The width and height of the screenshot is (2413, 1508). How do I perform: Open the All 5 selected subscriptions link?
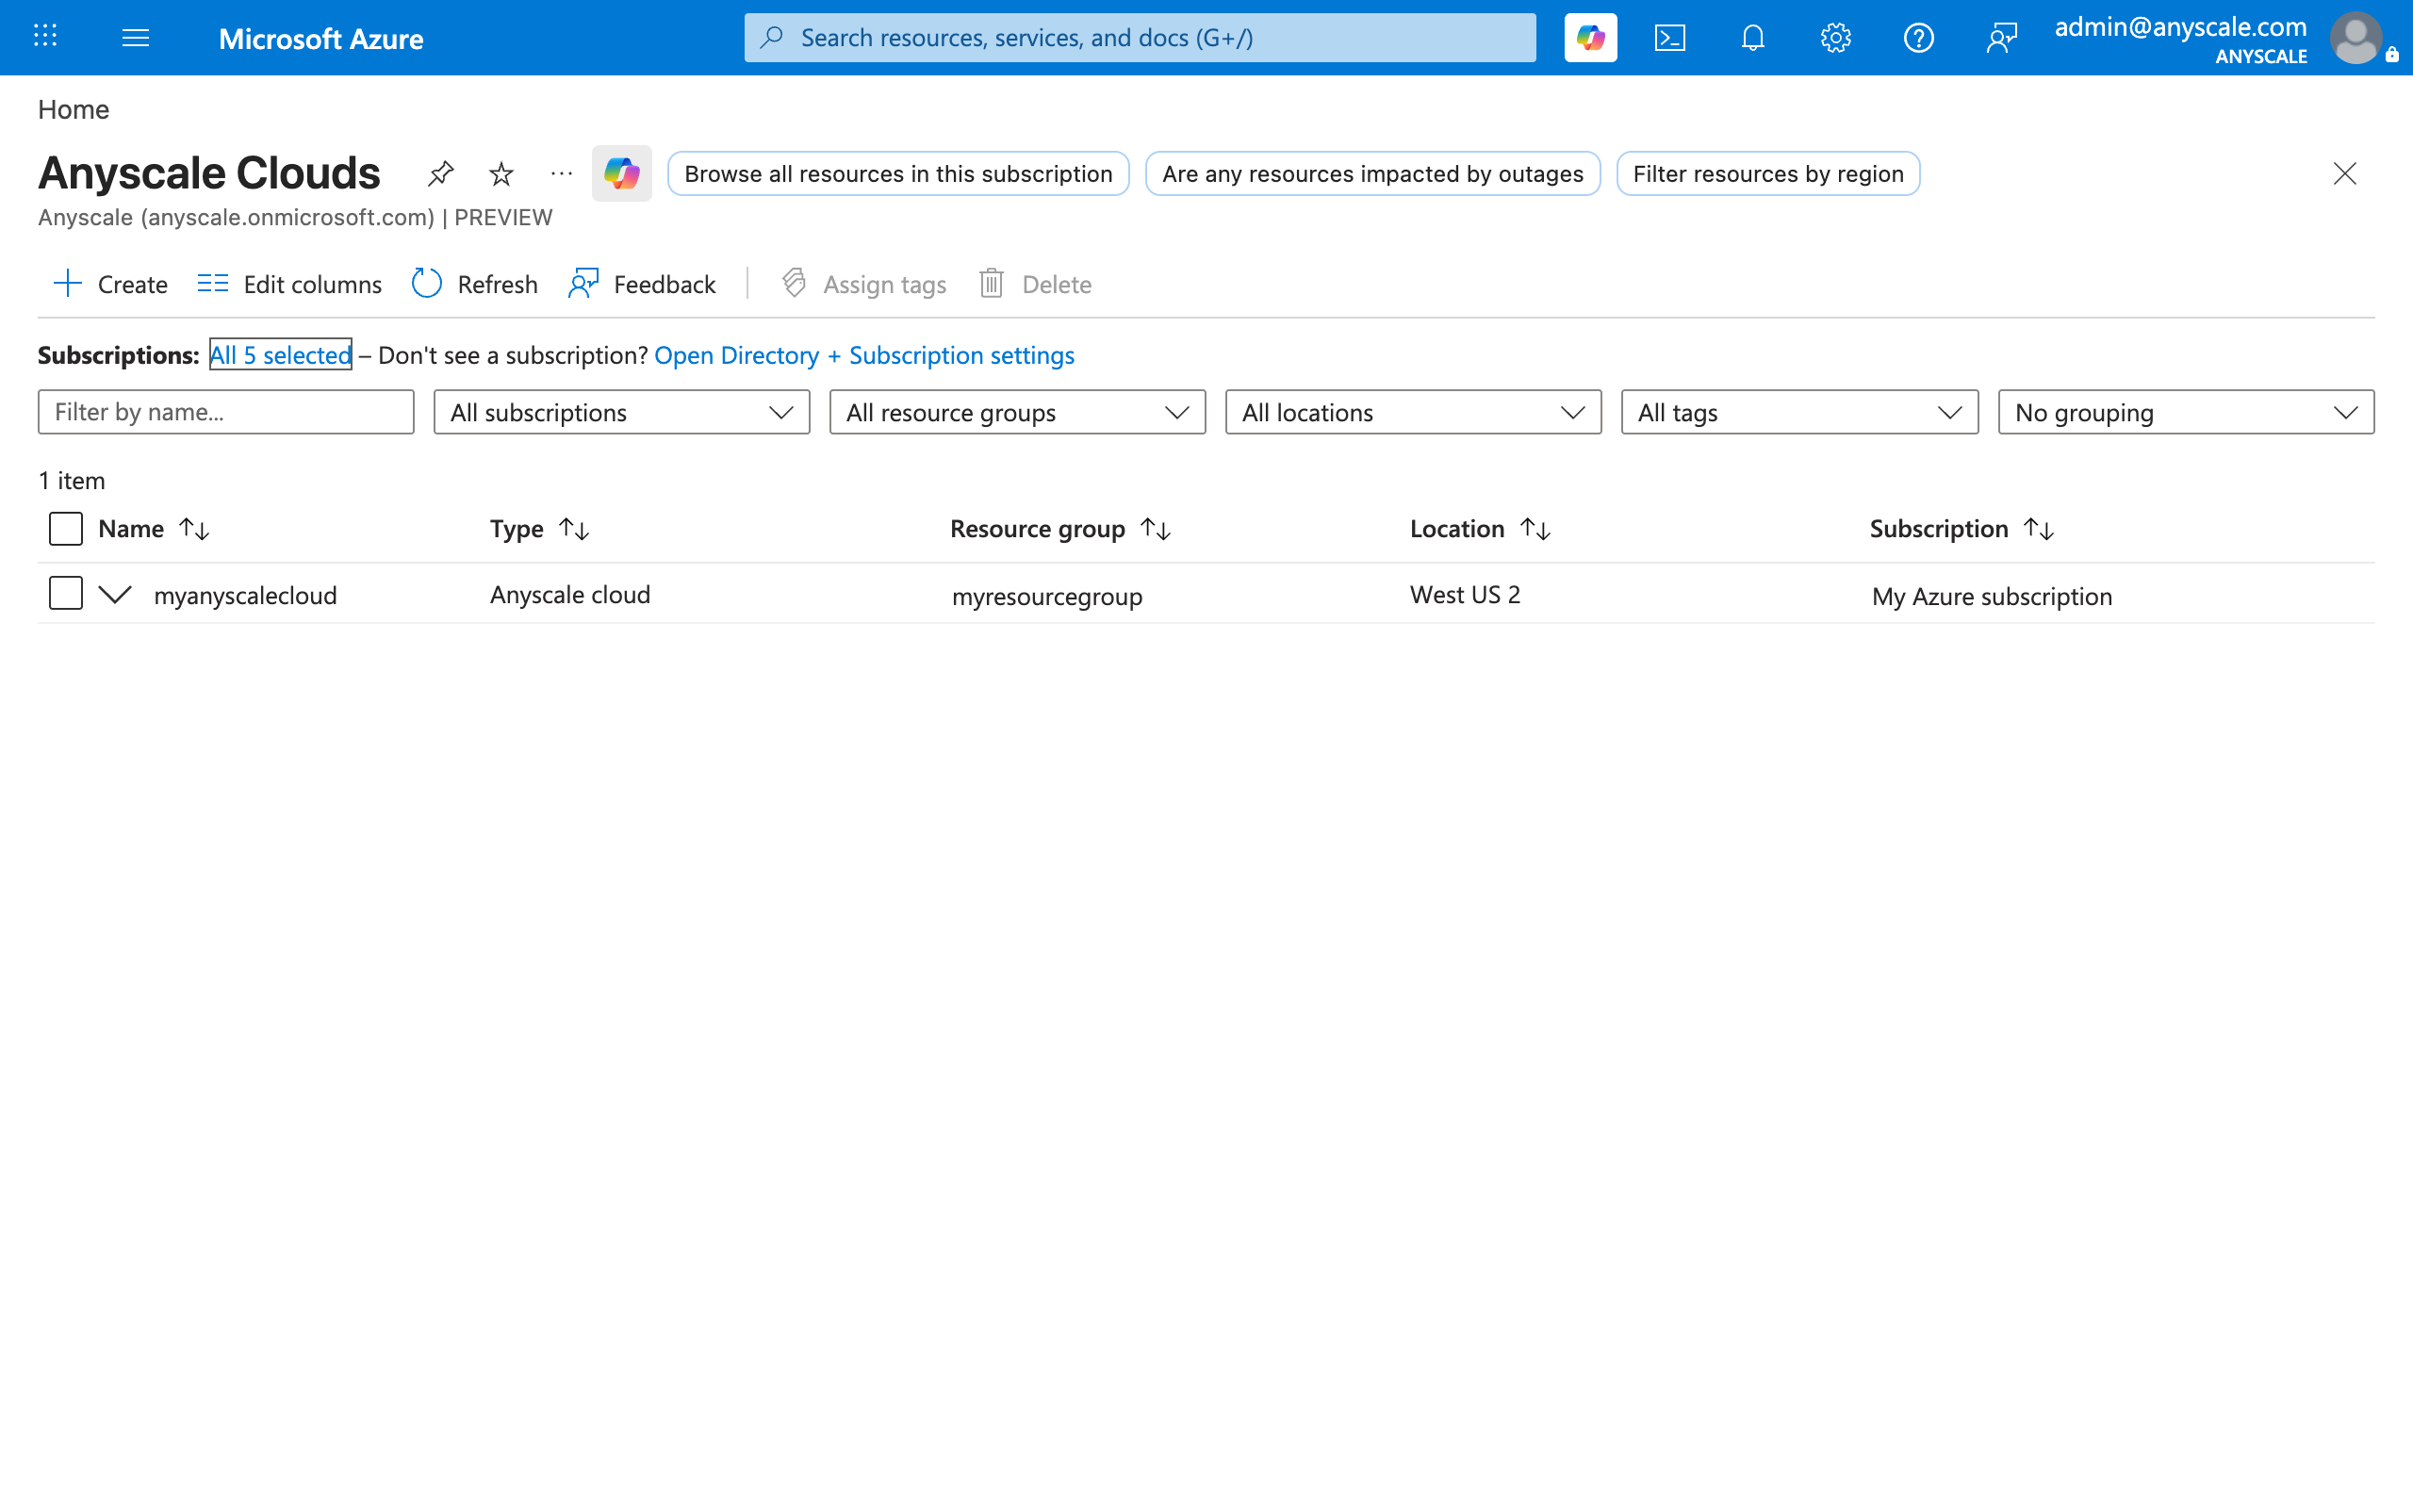click(x=280, y=355)
